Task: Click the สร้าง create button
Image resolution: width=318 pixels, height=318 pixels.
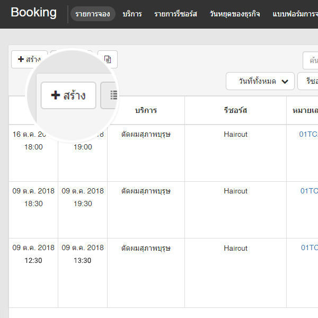Action: click(x=29, y=59)
